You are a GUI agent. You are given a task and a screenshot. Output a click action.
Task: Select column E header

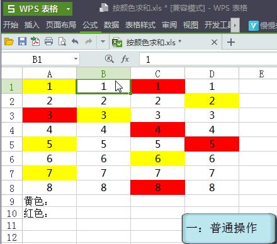click(258, 74)
